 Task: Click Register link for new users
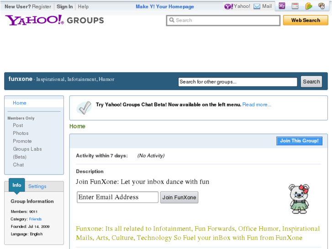[x=42, y=6]
